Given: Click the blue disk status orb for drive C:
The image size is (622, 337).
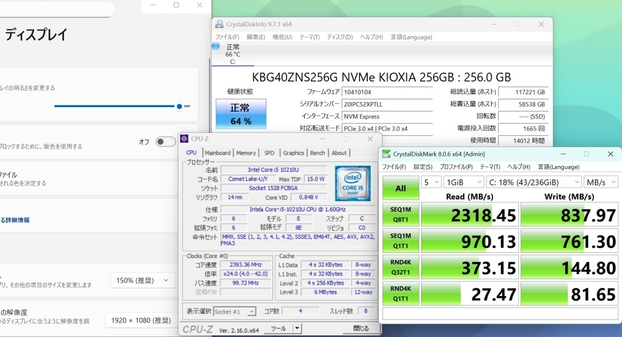Looking at the screenshot, I should (x=216, y=46).
